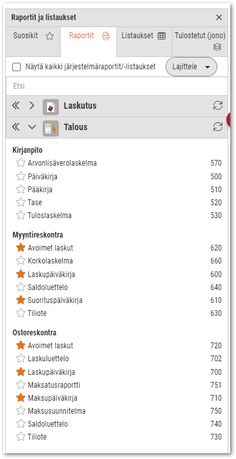
Task: Open the Pääkirja report
Action: (x=40, y=190)
